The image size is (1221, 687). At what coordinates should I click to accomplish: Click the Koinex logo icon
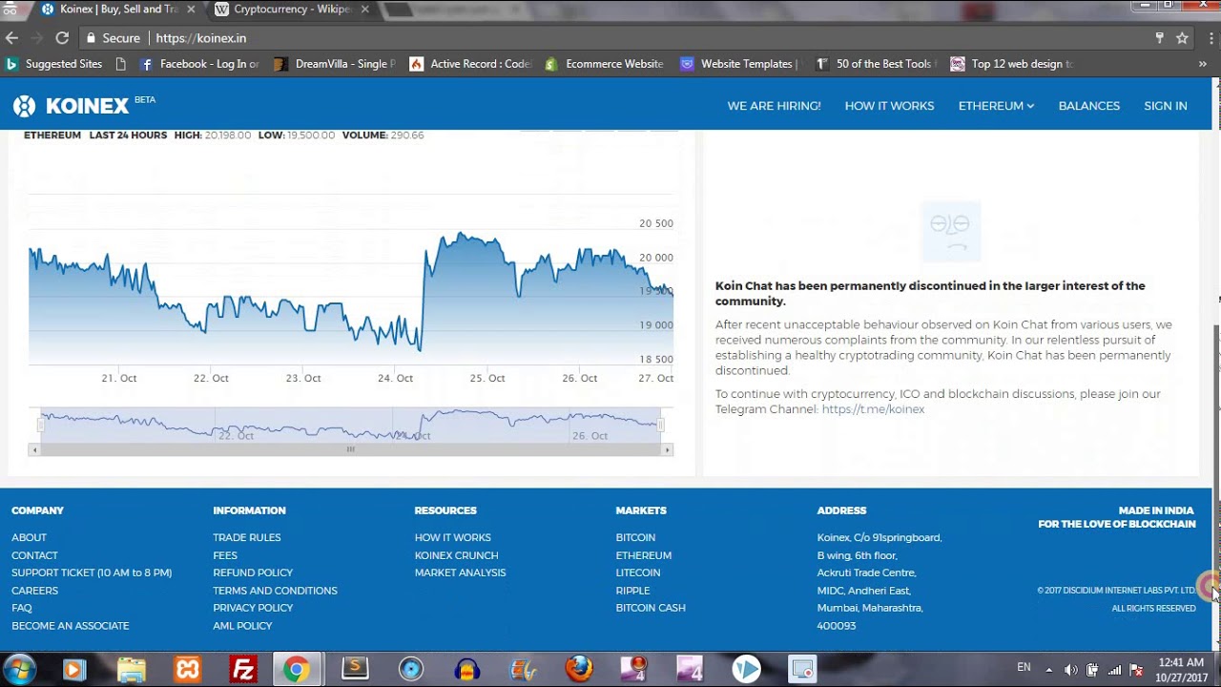pyautogui.click(x=24, y=106)
